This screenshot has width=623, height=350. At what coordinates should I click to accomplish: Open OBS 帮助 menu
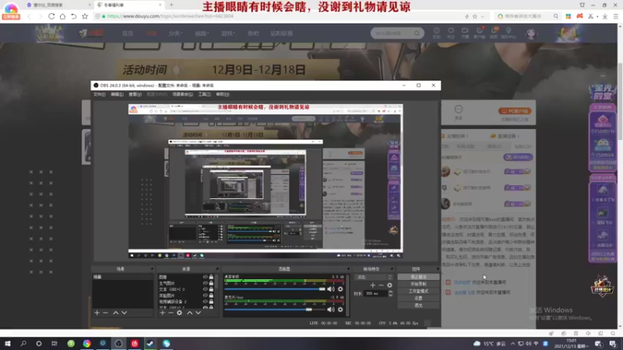[223, 94]
